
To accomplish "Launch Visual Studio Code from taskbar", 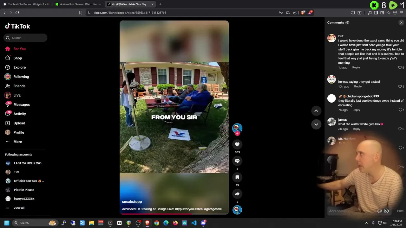I will pos(194,223).
